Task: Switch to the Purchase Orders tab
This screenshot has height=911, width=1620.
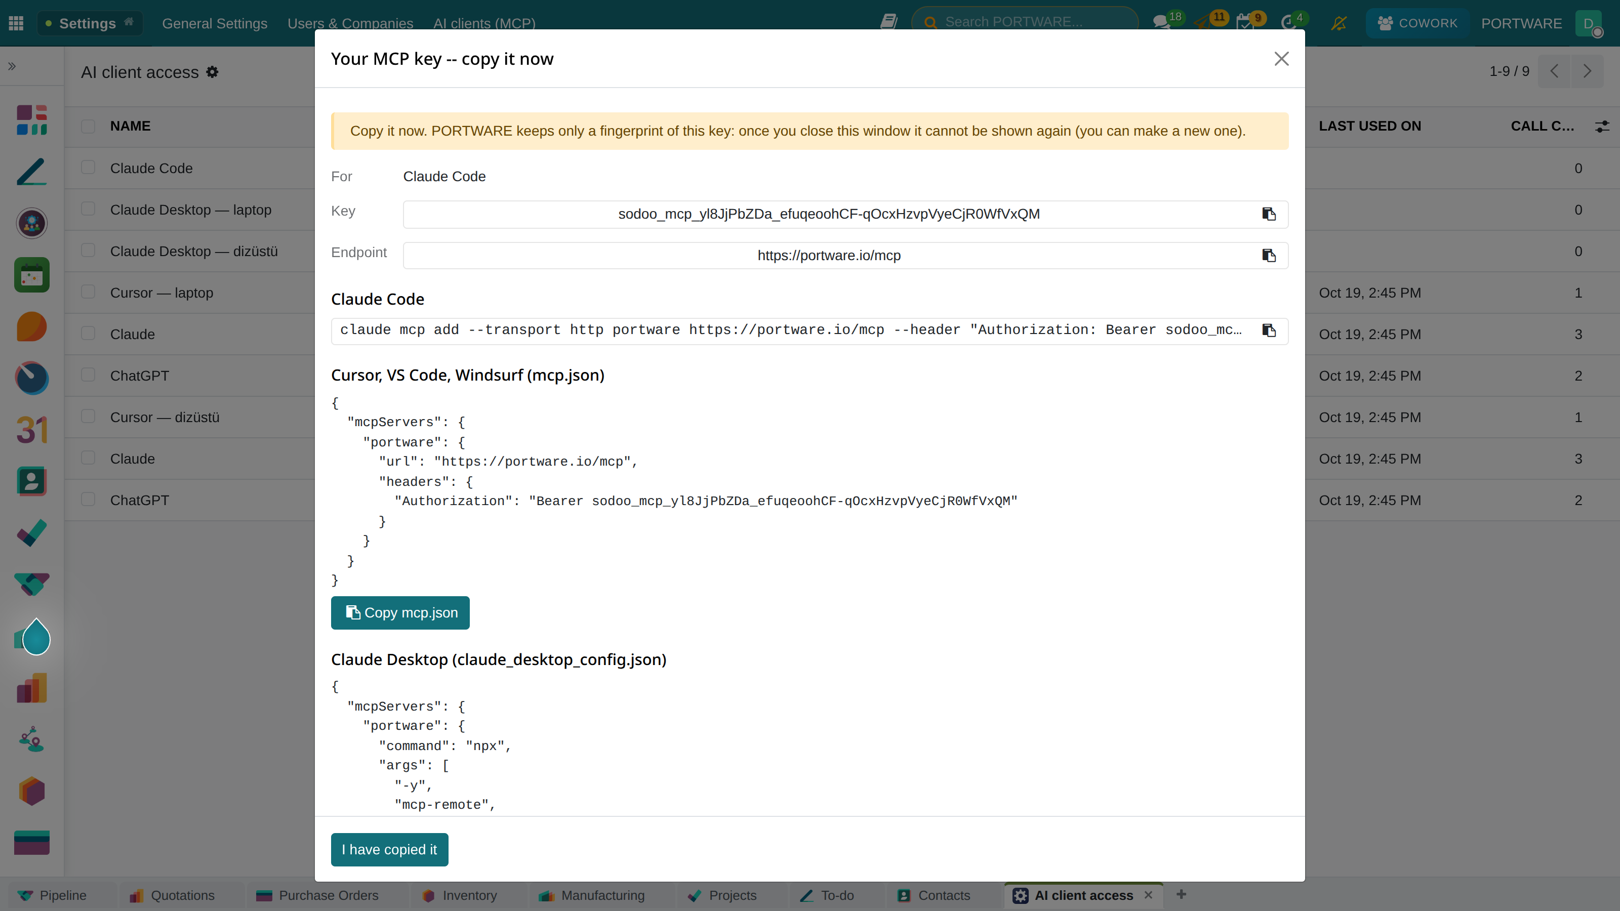Action: [328, 895]
